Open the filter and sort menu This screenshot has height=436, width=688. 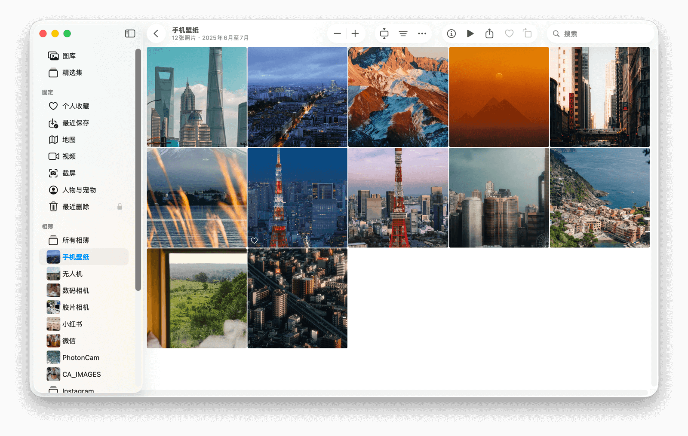[403, 34]
